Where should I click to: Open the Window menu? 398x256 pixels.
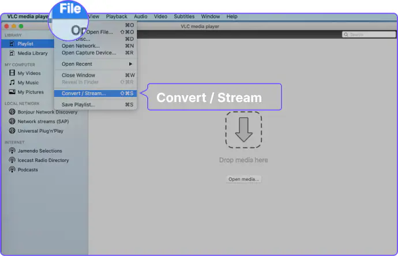(x=211, y=17)
